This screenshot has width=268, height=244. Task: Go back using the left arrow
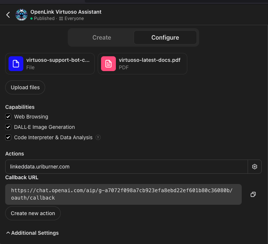[x=8, y=15]
